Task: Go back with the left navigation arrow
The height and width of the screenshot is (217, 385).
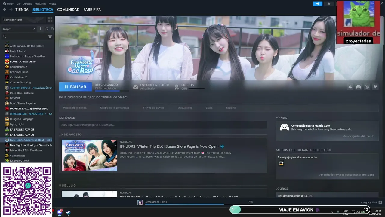Action: coord(5,10)
